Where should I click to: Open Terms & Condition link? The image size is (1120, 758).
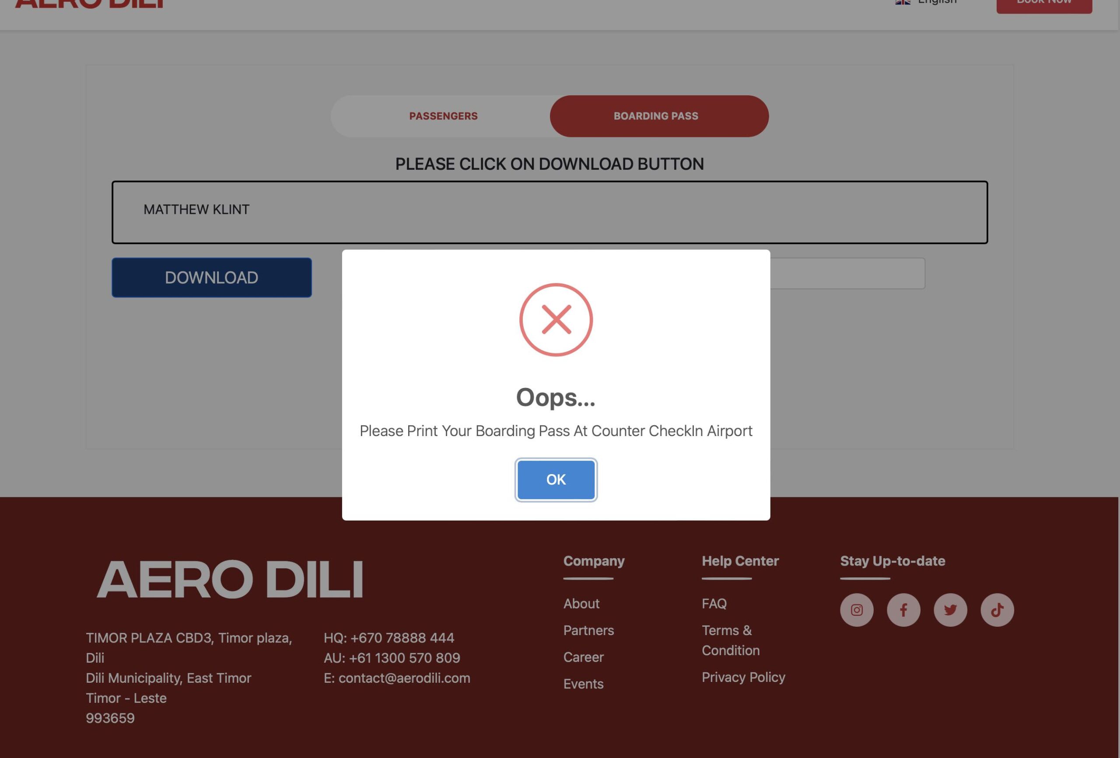click(x=731, y=640)
